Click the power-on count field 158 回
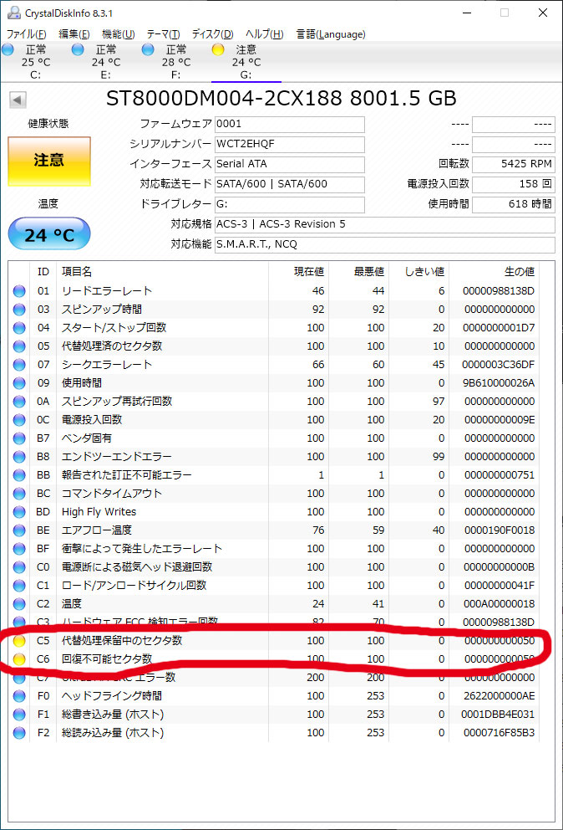Viewport: 563px width, 830px height. (x=514, y=185)
